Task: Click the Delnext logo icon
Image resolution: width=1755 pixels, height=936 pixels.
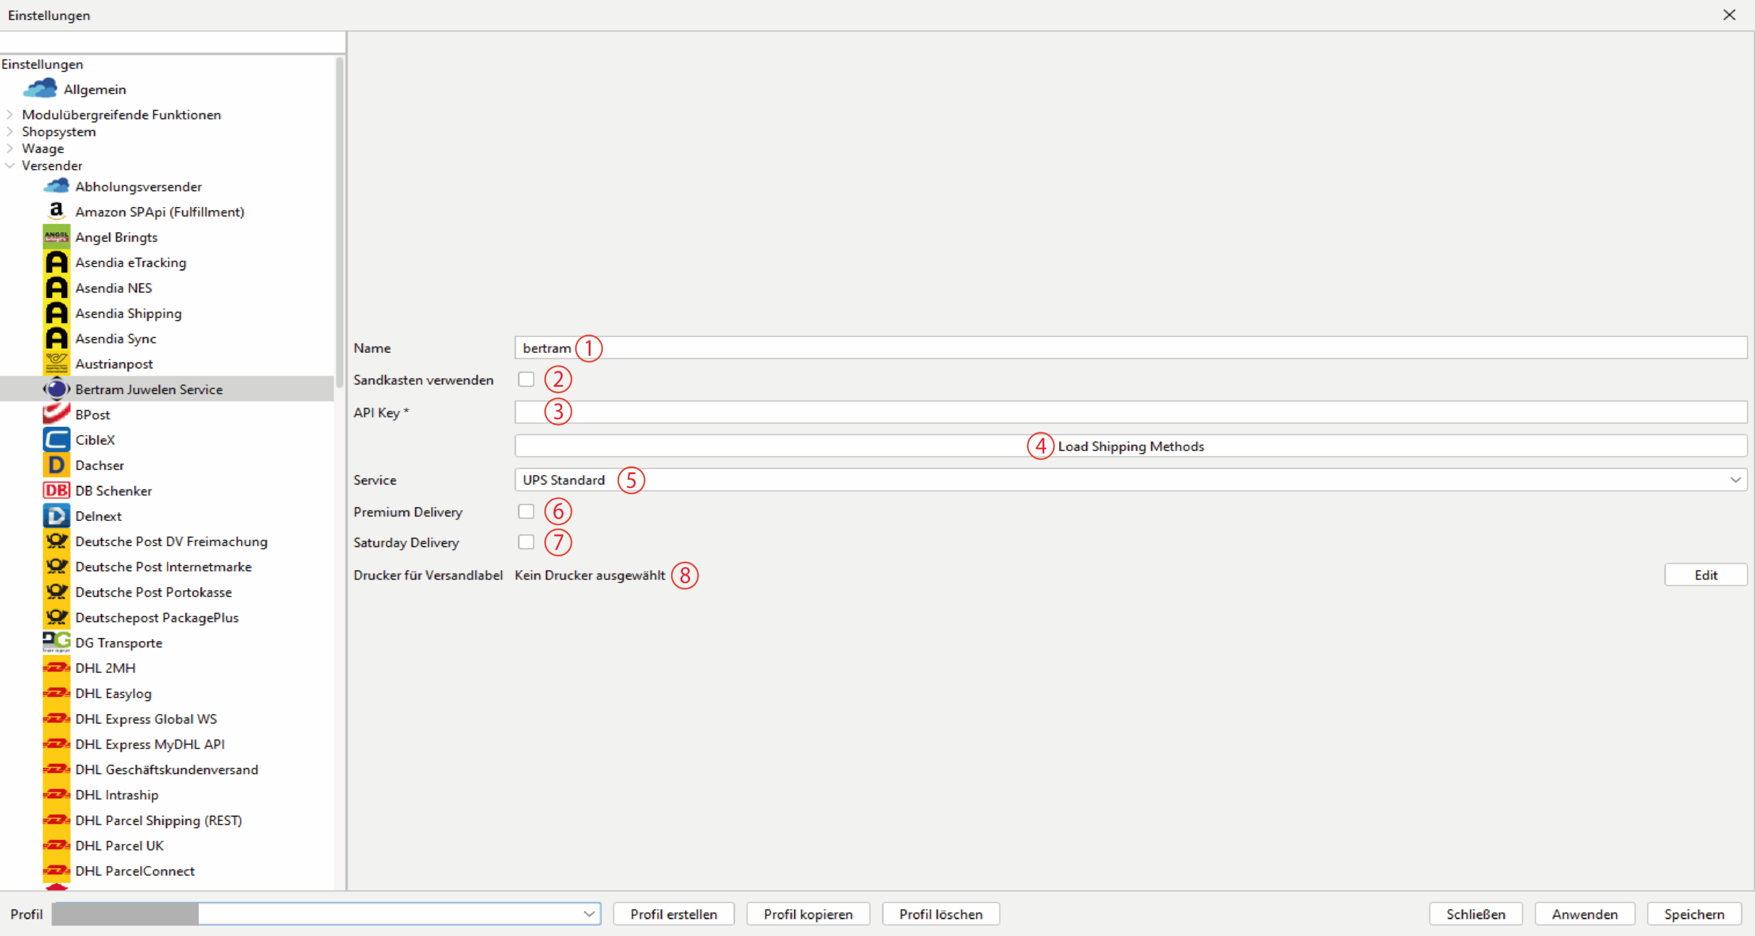Action: (56, 516)
